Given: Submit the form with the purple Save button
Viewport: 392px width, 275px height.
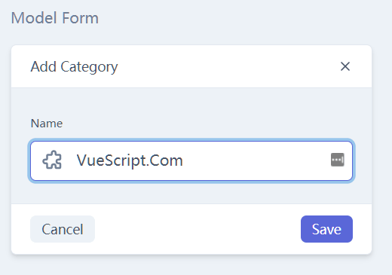Looking at the screenshot, I should pyautogui.click(x=326, y=229).
